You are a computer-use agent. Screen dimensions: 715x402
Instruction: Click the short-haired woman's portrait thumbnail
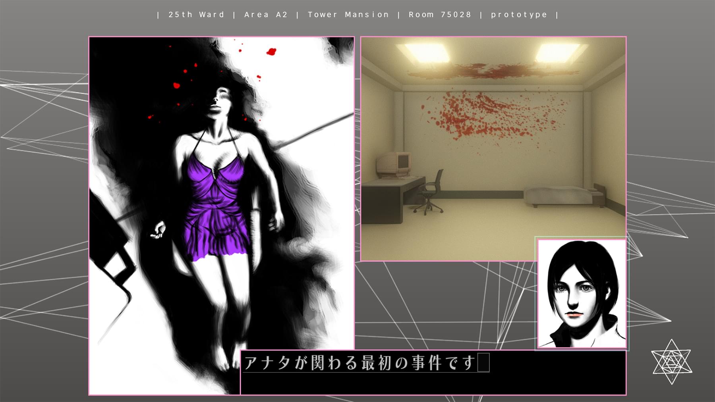[x=582, y=294]
